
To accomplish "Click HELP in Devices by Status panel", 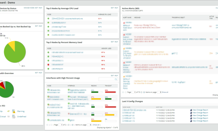I will point(40,8).
